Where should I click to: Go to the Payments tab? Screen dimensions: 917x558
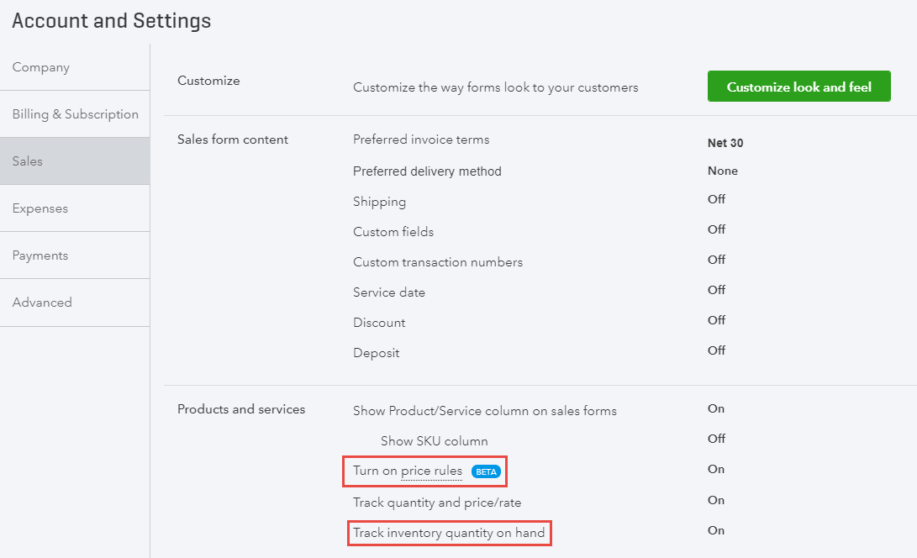(x=40, y=255)
